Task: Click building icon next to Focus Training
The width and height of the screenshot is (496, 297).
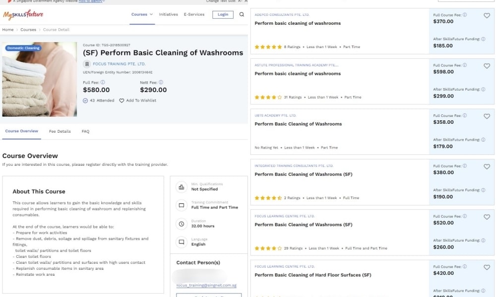Action: click(87, 64)
